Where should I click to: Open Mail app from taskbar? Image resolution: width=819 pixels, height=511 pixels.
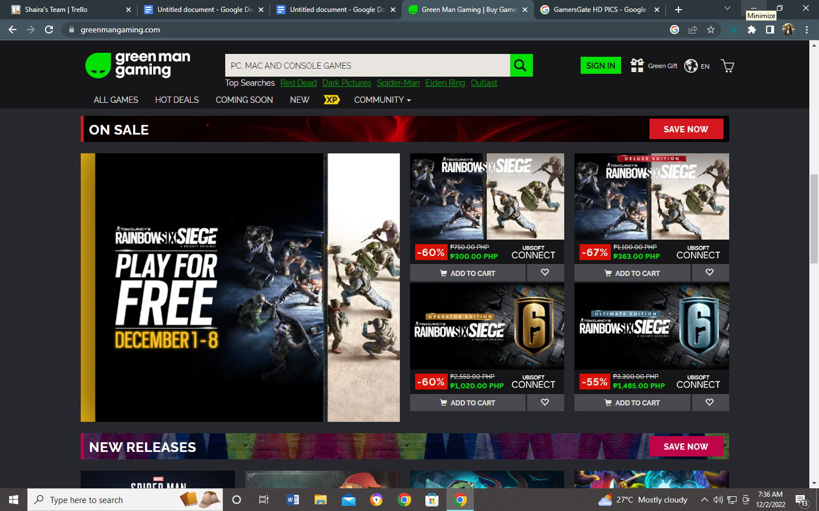pyautogui.click(x=349, y=500)
